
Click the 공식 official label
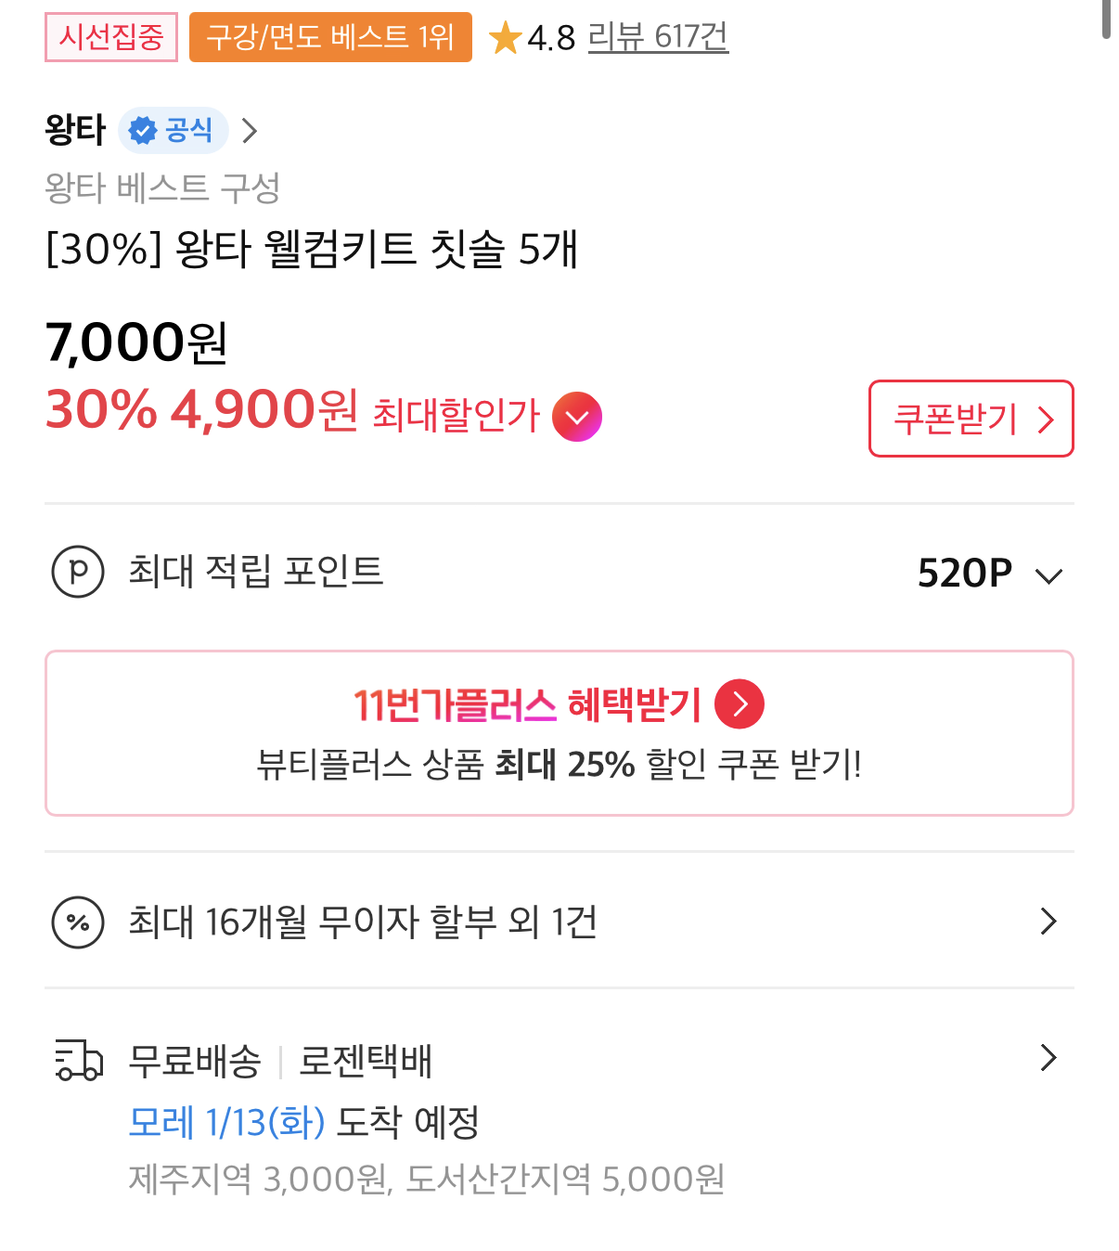coord(189,130)
